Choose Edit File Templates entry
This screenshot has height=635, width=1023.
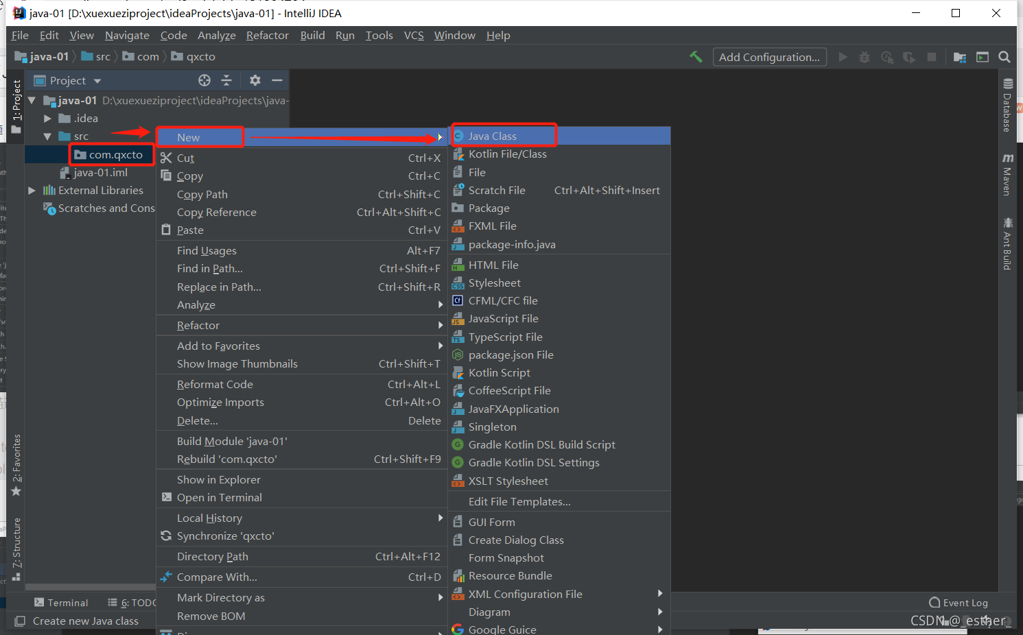559,502
